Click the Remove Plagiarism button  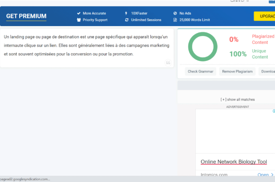237,72
